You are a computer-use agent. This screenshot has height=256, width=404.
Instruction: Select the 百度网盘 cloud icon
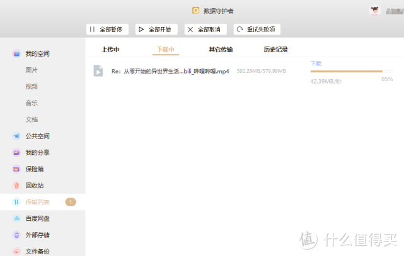click(16, 218)
